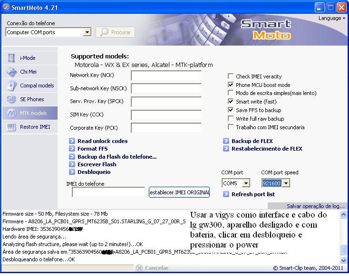
Task: Click arrow icon beside Backup da Flash
Action: [72, 157]
